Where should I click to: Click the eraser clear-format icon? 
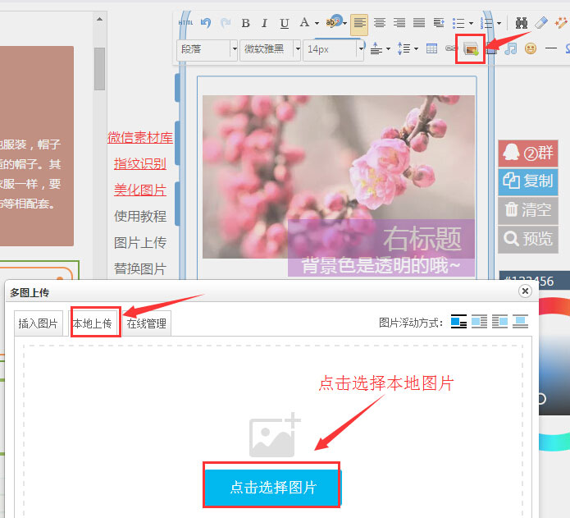tap(541, 22)
